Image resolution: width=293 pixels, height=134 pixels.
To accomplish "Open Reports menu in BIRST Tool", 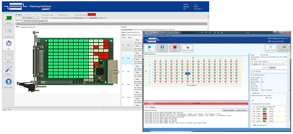I will coord(158,36).
